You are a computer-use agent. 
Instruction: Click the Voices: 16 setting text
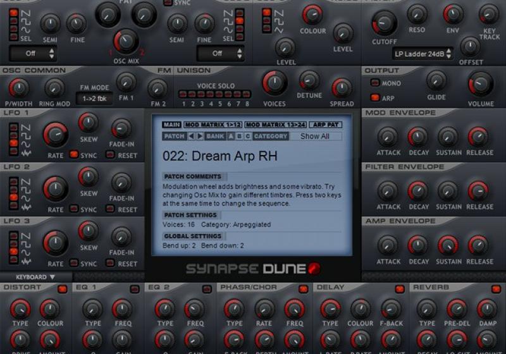coord(179,224)
